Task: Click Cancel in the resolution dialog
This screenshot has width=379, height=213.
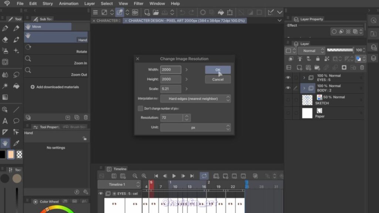Action: pyautogui.click(x=218, y=80)
